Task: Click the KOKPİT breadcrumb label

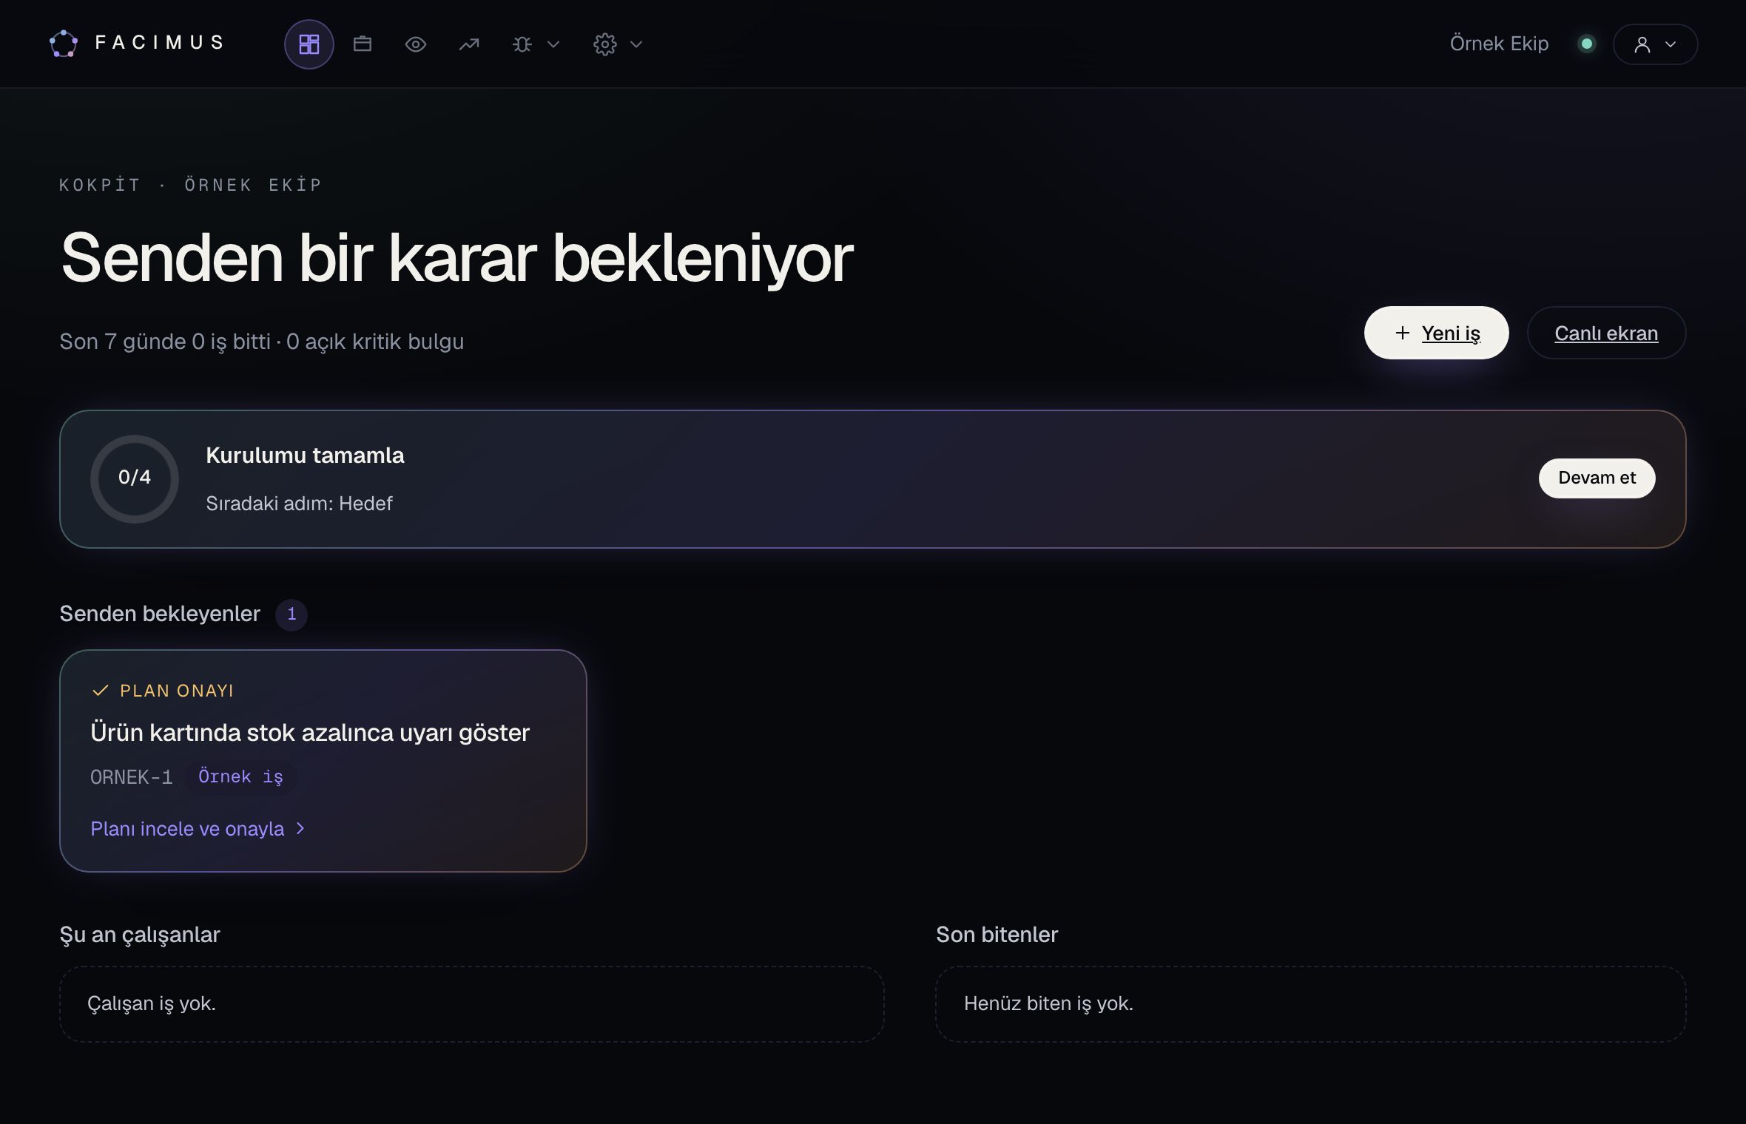Action: pyautogui.click(x=100, y=185)
